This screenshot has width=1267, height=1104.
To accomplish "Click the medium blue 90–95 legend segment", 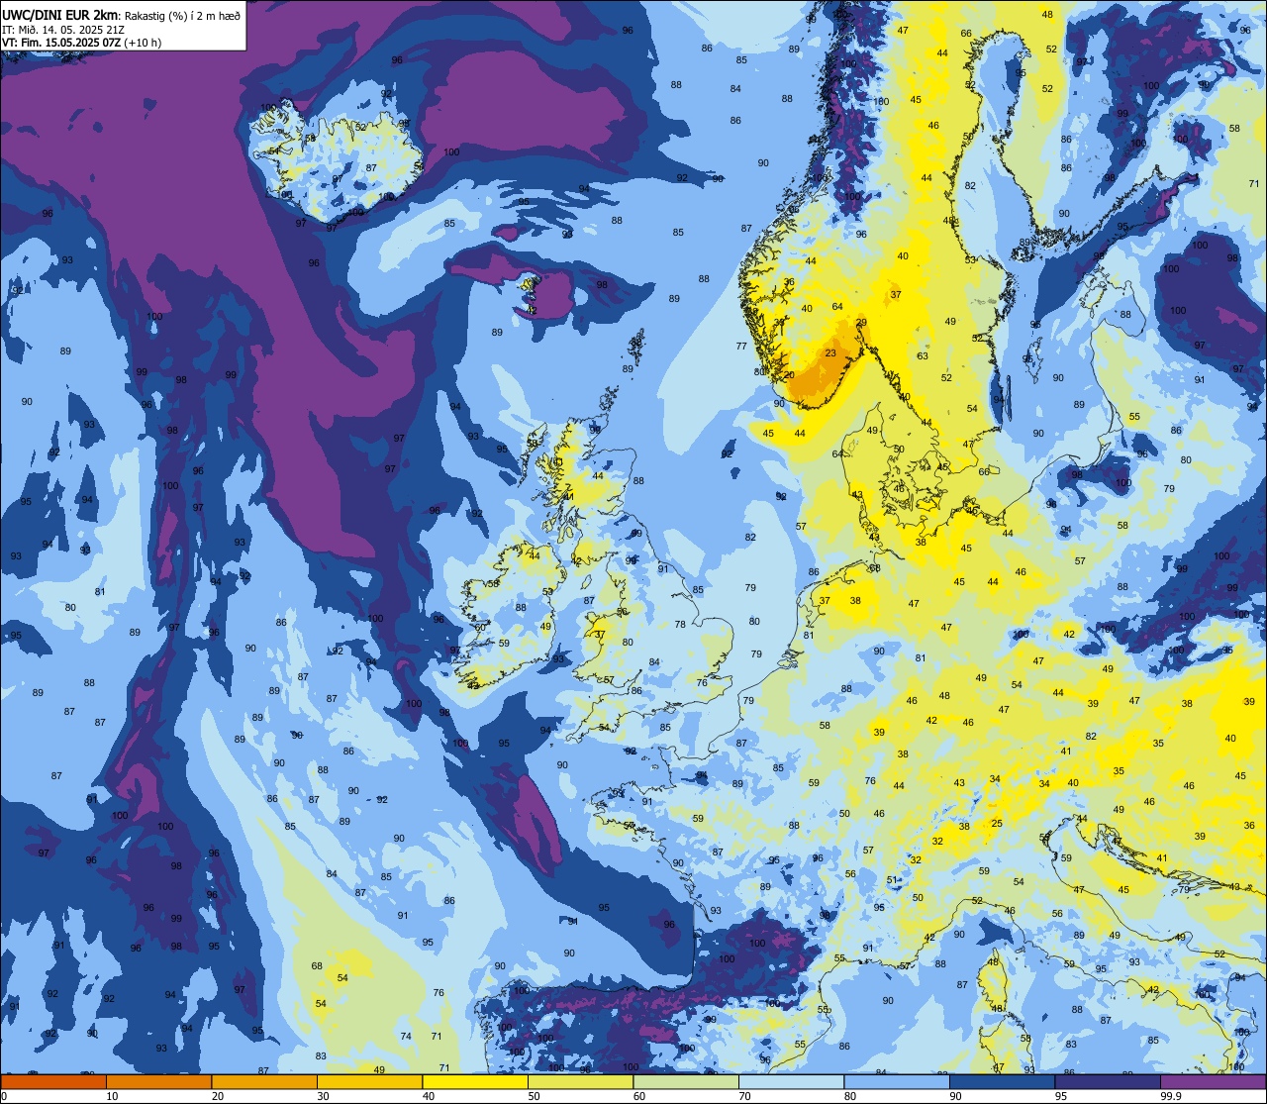I will click(1002, 1081).
